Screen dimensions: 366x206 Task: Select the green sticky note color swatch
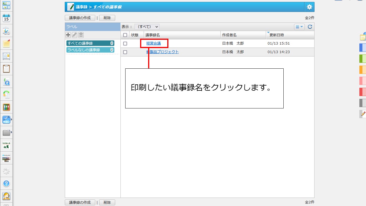pos(362,59)
